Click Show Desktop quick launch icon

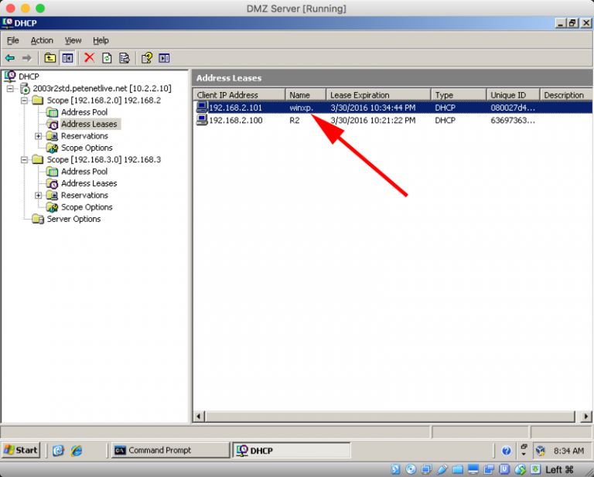58,450
